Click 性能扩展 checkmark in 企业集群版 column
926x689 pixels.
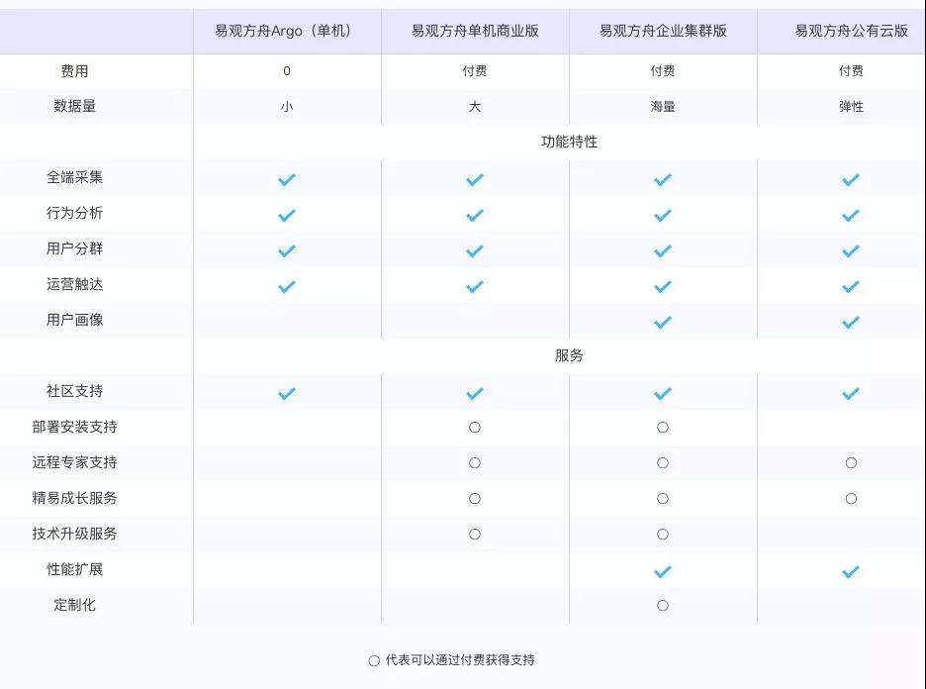(663, 571)
